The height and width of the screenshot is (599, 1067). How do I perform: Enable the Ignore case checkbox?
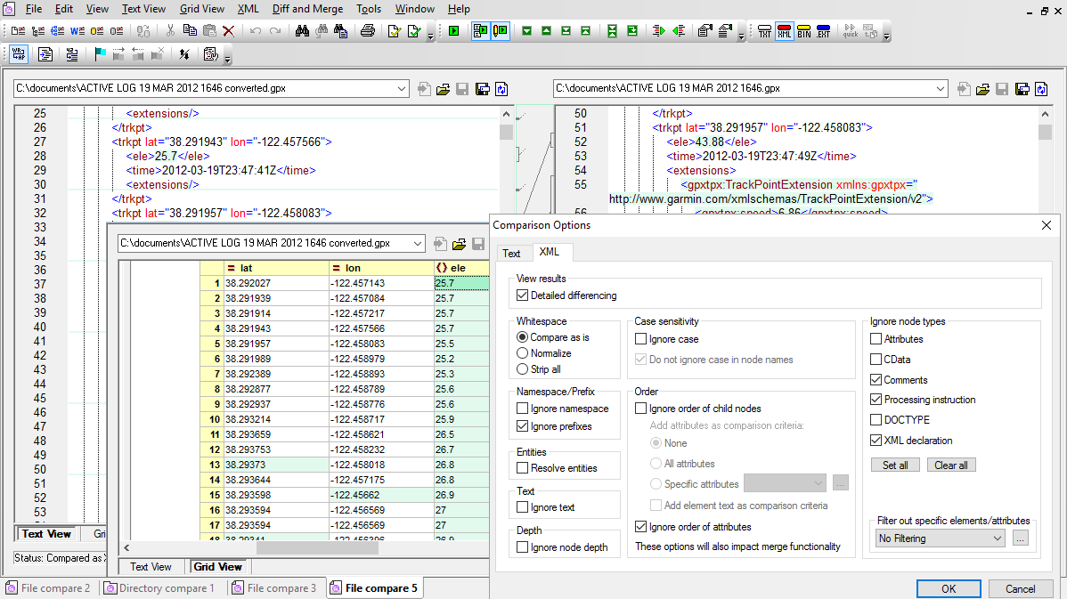(641, 339)
